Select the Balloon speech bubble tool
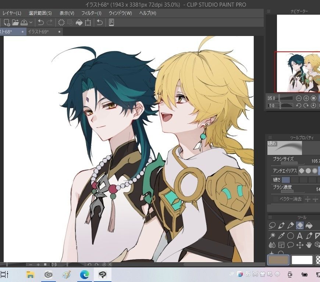Image resolution: width=320 pixels, height=282 pixels. [x=291, y=245]
